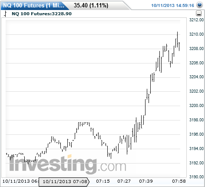Click the 3200.00 price axis label
The image size is (205, 187).
[x=197, y=106]
